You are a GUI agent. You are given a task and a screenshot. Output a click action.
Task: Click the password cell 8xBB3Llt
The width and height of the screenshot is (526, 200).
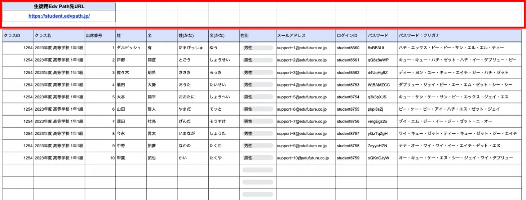(x=382, y=48)
